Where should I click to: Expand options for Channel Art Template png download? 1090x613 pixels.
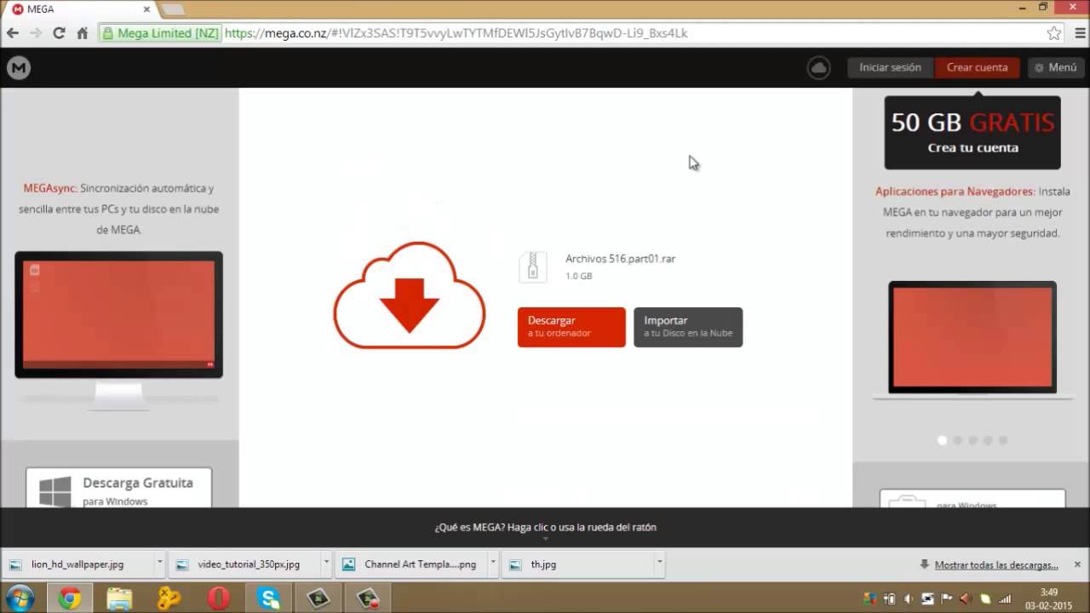pos(493,564)
